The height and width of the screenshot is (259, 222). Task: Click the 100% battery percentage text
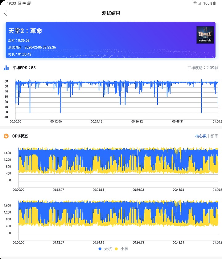point(208,3)
